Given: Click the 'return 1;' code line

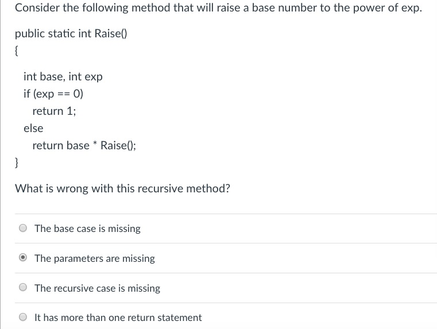Looking at the screenshot, I should pyautogui.click(x=54, y=111).
